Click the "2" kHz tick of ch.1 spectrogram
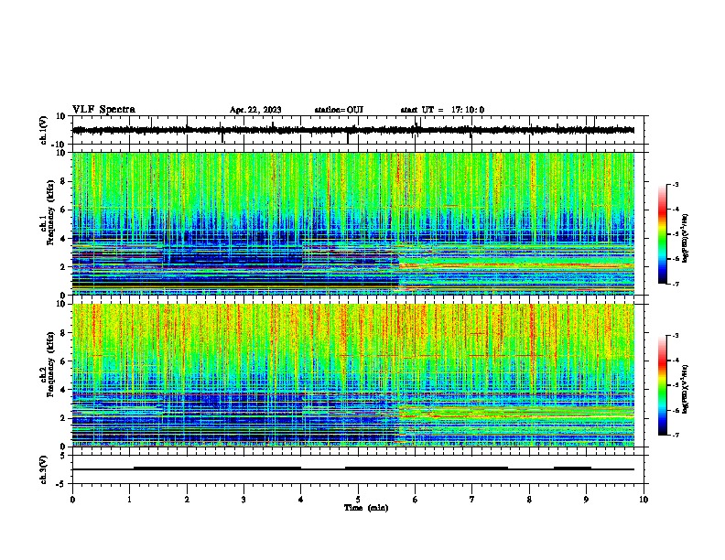Screen dimensions: 725x560 64,266
